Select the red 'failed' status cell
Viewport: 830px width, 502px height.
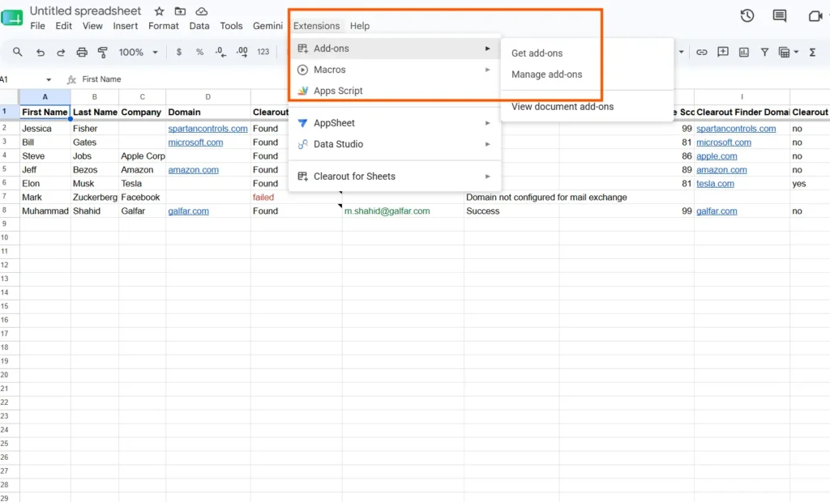pos(296,198)
